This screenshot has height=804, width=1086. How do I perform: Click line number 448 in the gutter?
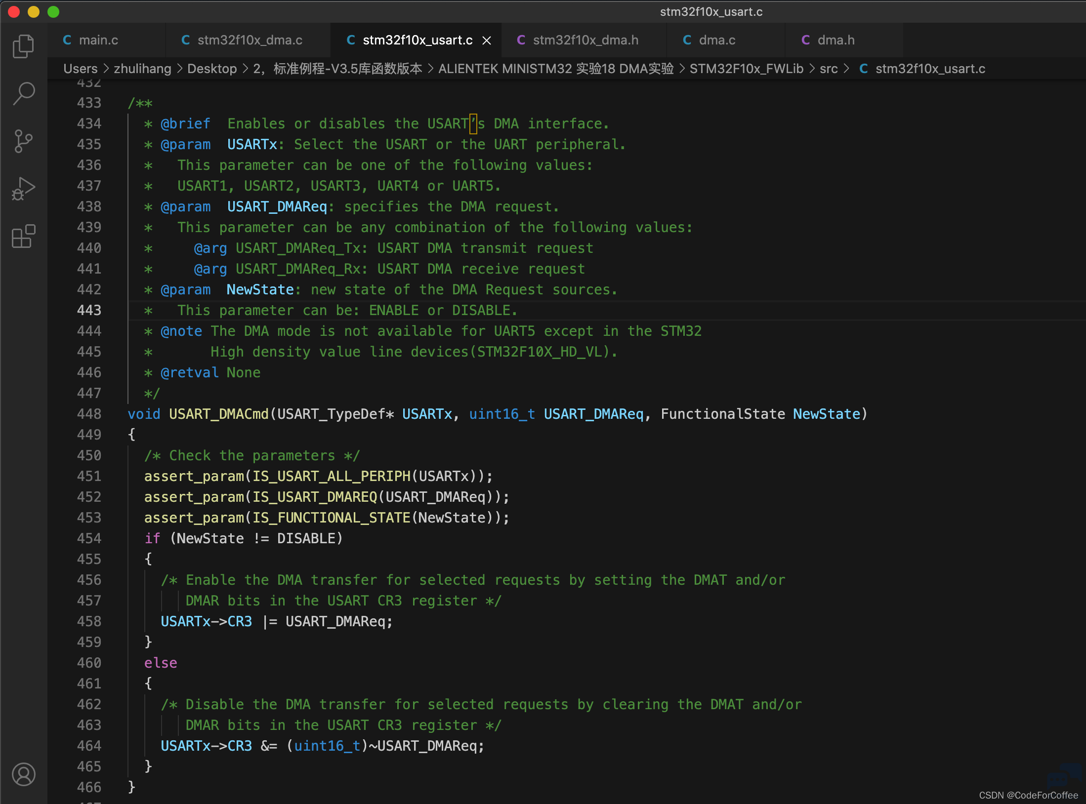pyautogui.click(x=89, y=414)
